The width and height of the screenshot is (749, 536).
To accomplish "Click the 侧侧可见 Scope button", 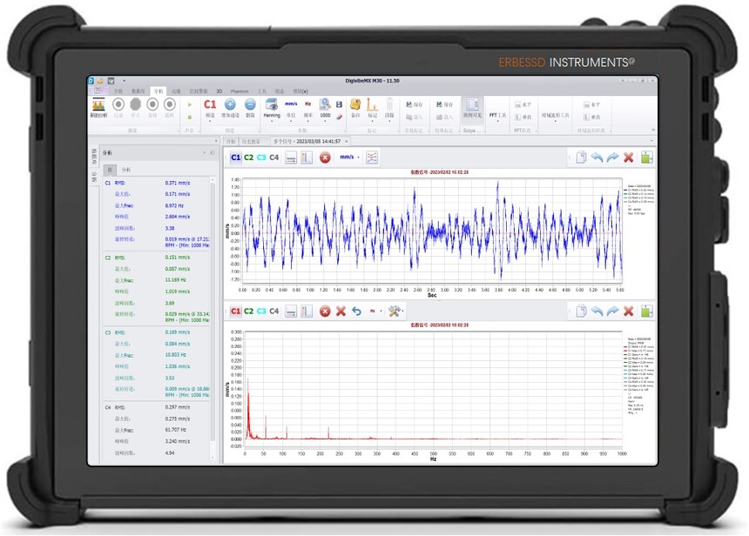I will pyautogui.click(x=470, y=109).
